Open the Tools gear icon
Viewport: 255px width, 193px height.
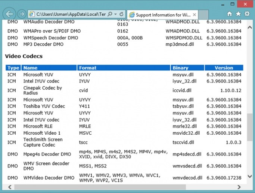[x=247, y=14]
